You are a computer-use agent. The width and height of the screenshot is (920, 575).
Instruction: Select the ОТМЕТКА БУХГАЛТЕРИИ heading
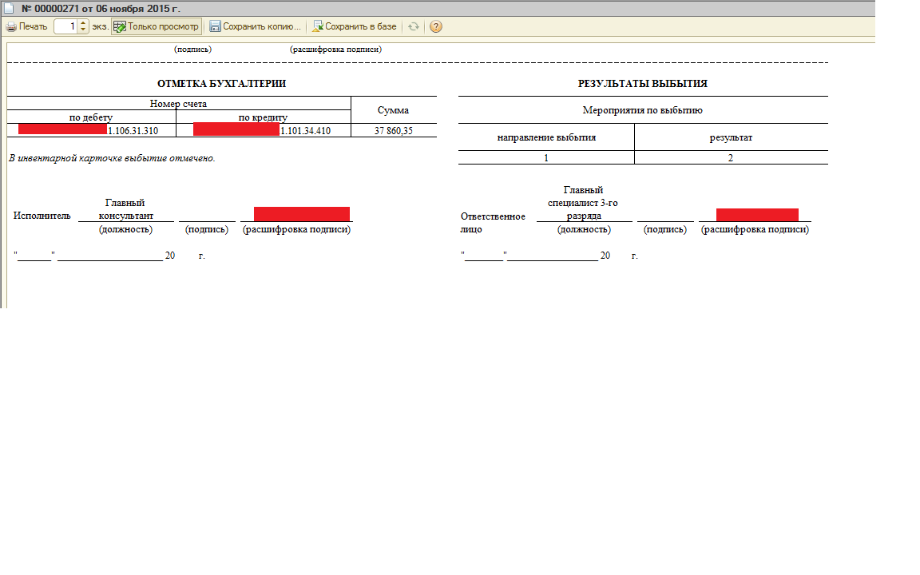[222, 84]
